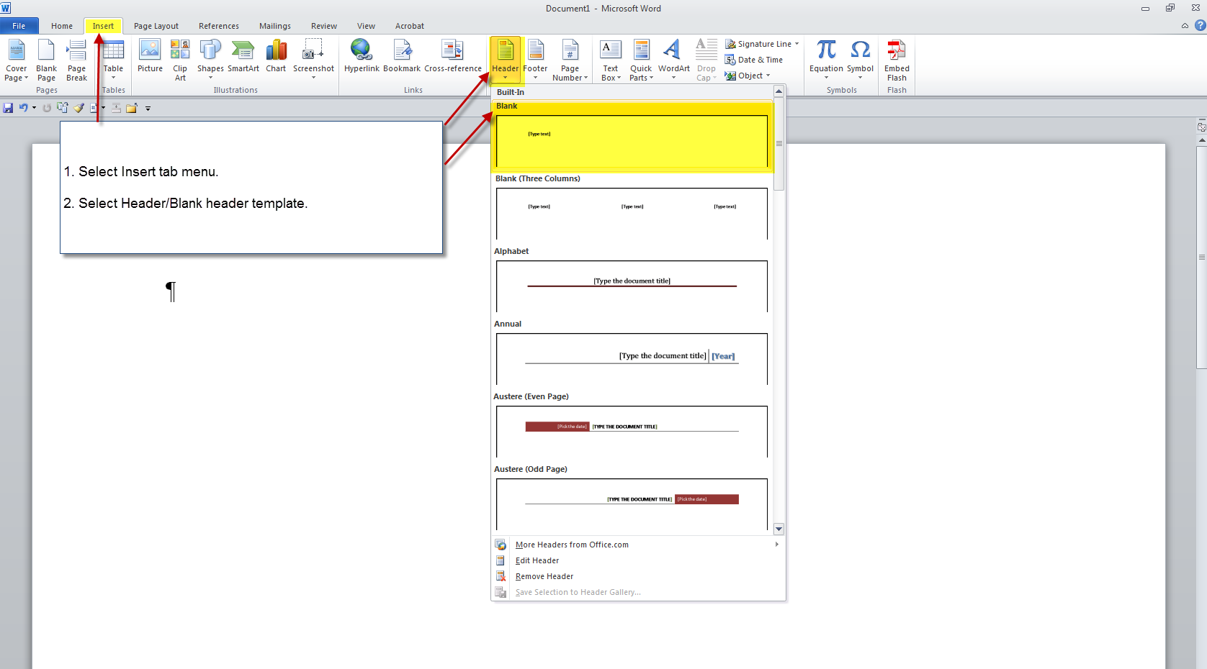
Task: Click Date & Time button
Action: pyautogui.click(x=754, y=60)
